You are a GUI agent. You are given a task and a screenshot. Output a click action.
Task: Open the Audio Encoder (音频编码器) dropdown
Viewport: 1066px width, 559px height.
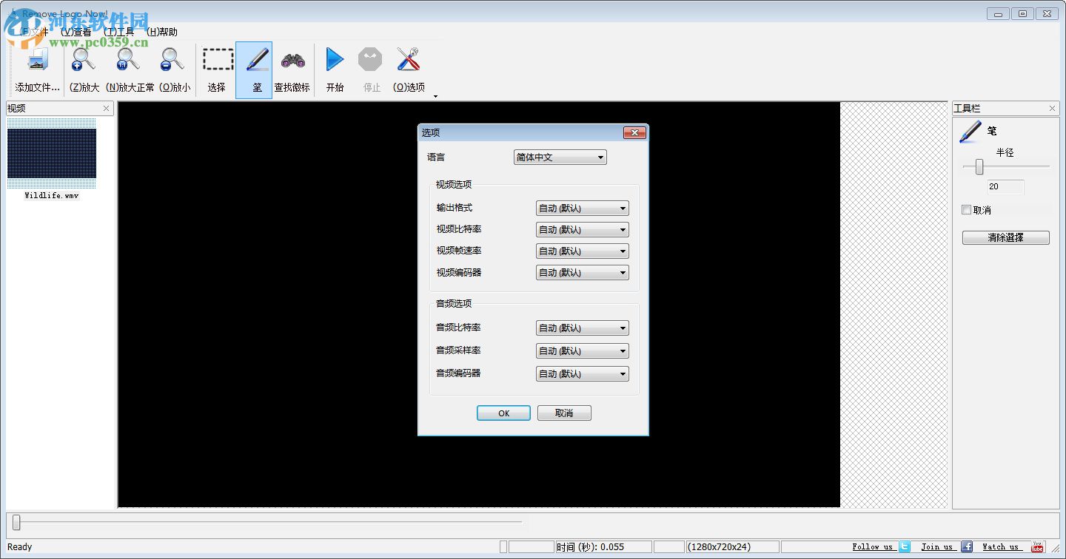pyautogui.click(x=583, y=374)
